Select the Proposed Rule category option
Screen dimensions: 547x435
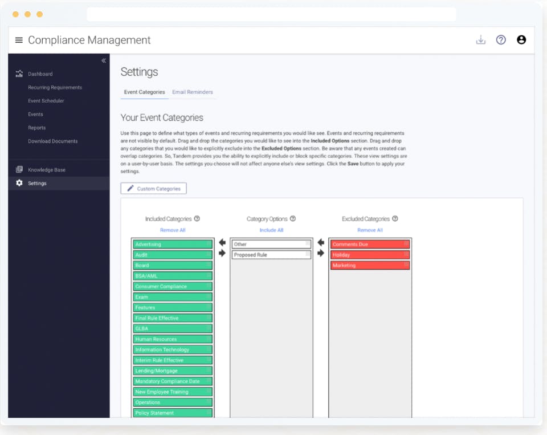pyautogui.click(x=270, y=255)
